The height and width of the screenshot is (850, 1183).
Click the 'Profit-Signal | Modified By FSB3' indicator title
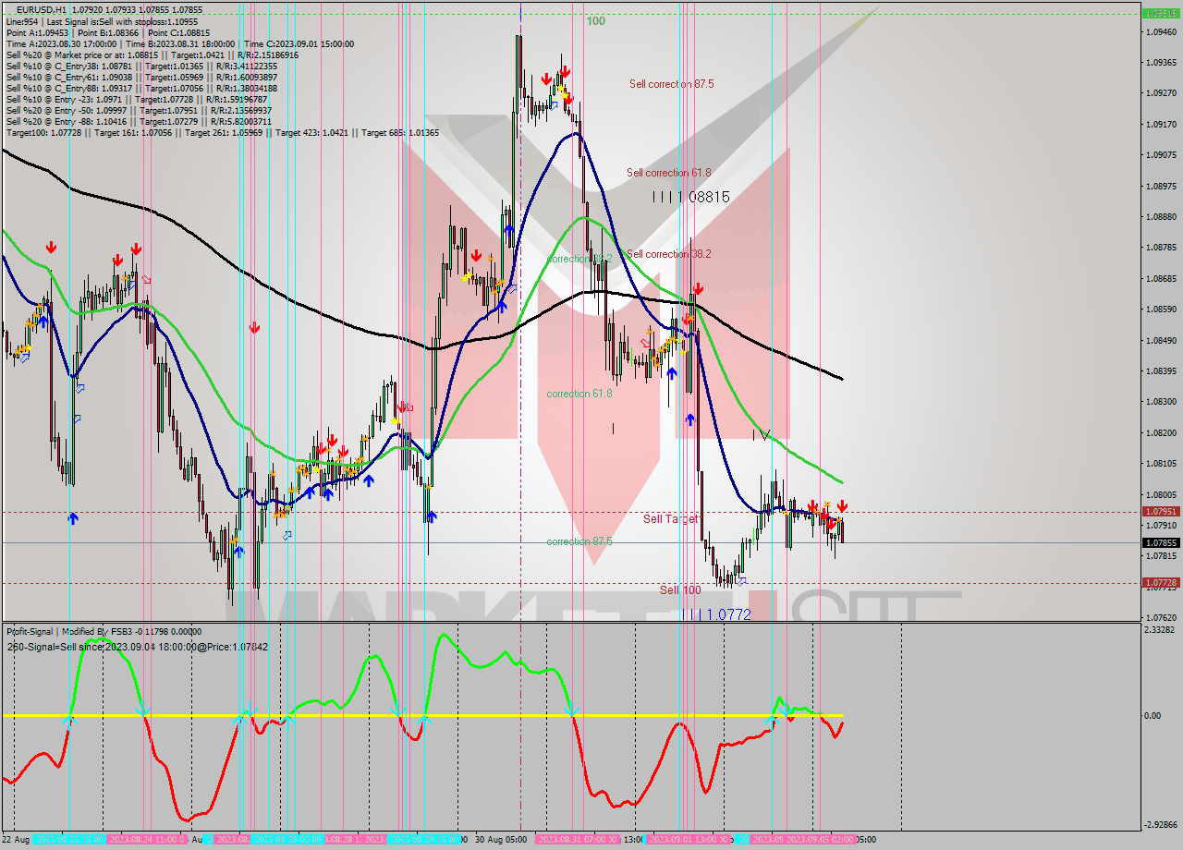pos(104,632)
